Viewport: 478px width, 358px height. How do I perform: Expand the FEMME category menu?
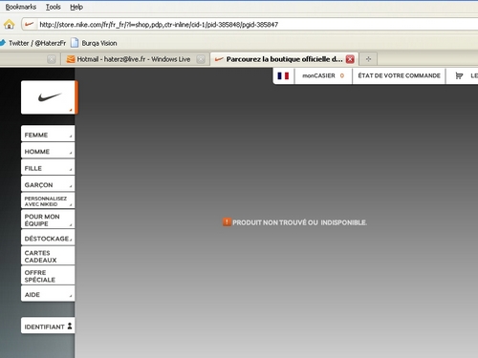click(48, 134)
